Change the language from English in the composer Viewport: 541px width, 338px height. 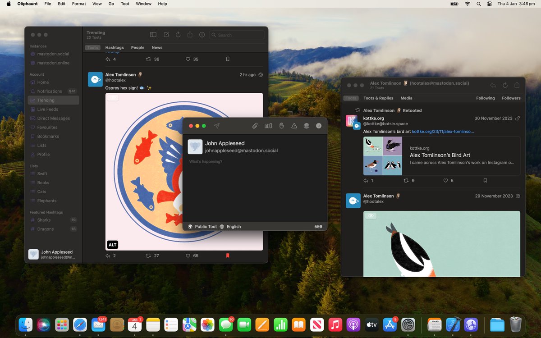point(231,226)
